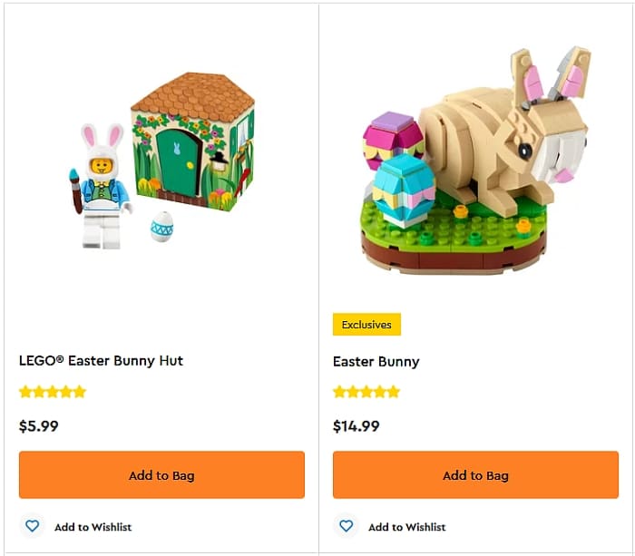Click the heart icon under the $14.99 Easter Bunny
Screen dimensions: 635x556
tap(346, 526)
